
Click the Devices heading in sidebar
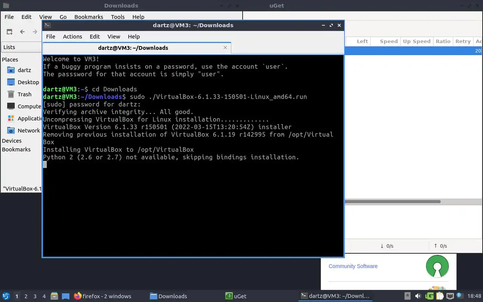[12, 141]
